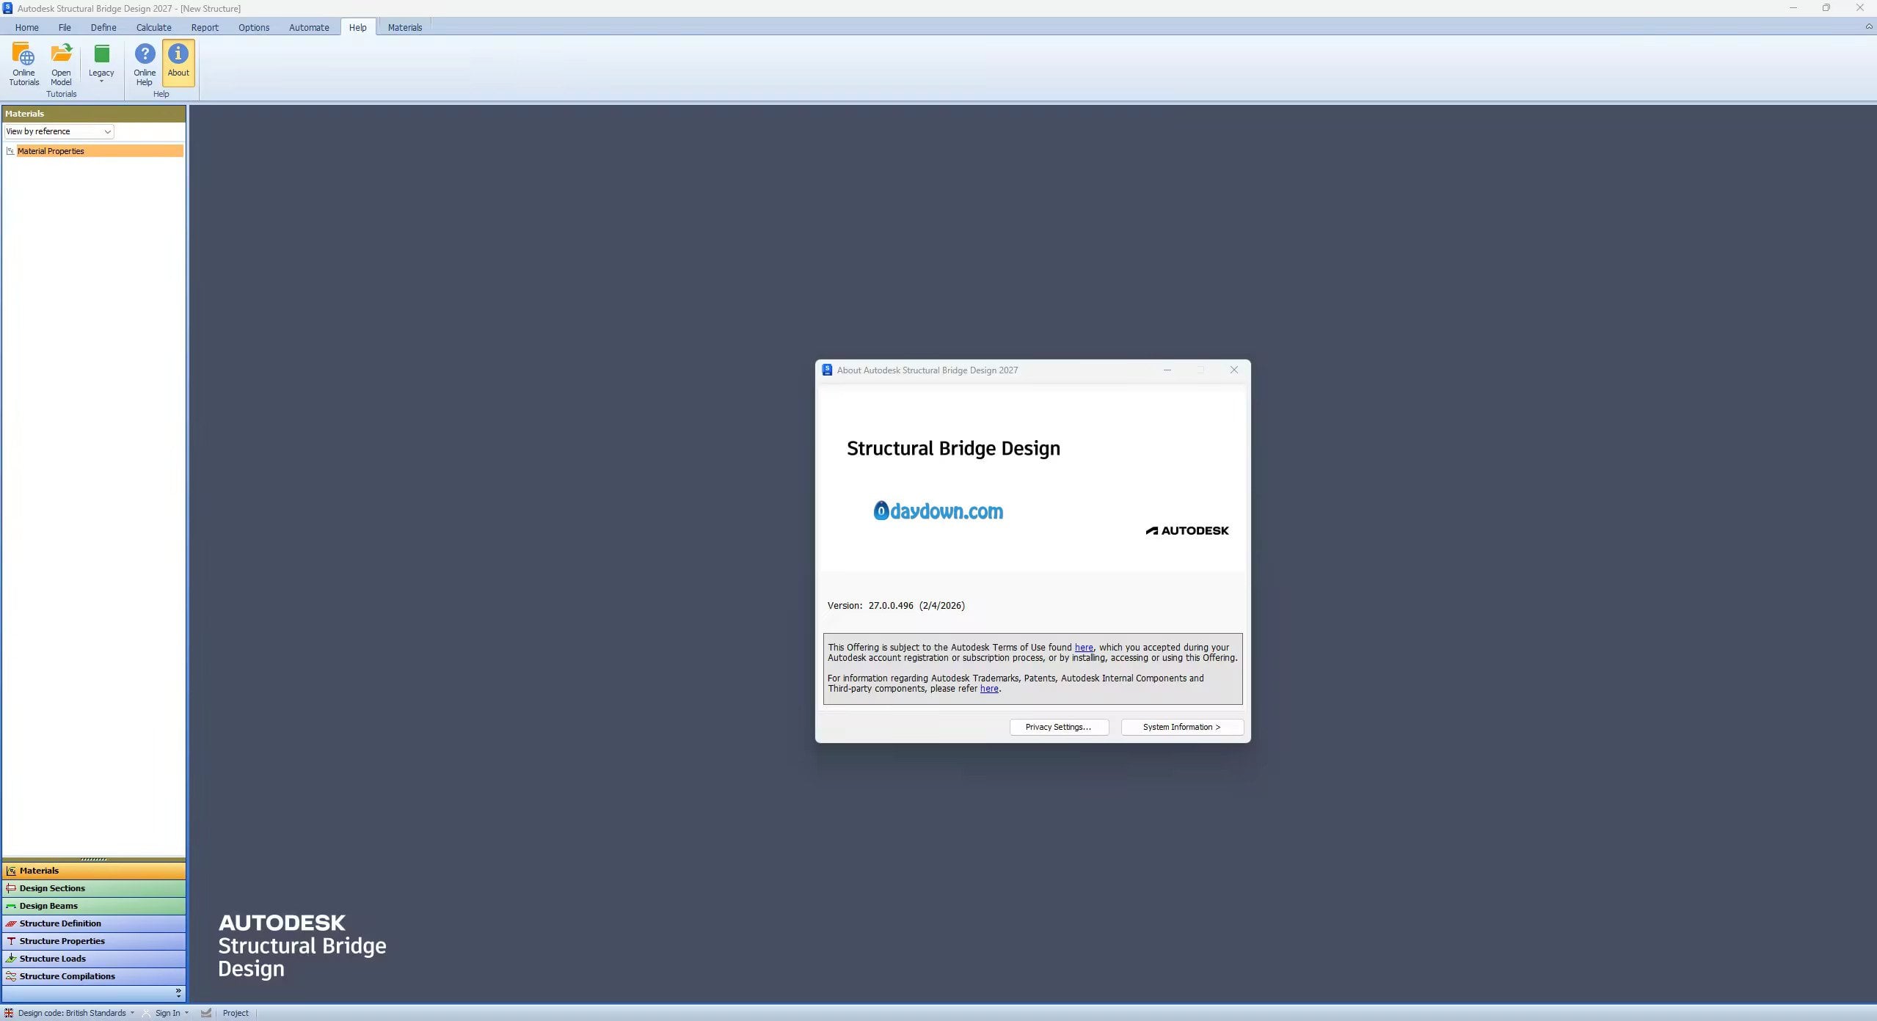Open the Structure Loads navigation panel
Viewport: 1877px width, 1021px height.
[x=94, y=959]
